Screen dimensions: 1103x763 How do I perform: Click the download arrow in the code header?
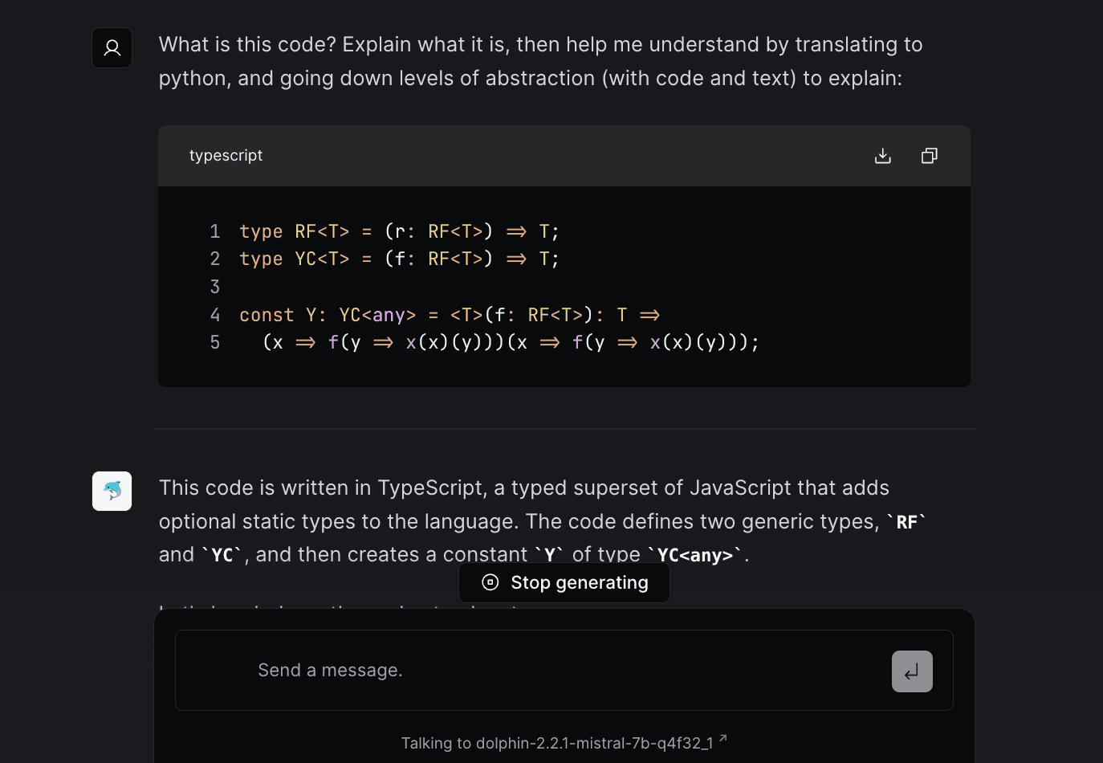pos(882,155)
